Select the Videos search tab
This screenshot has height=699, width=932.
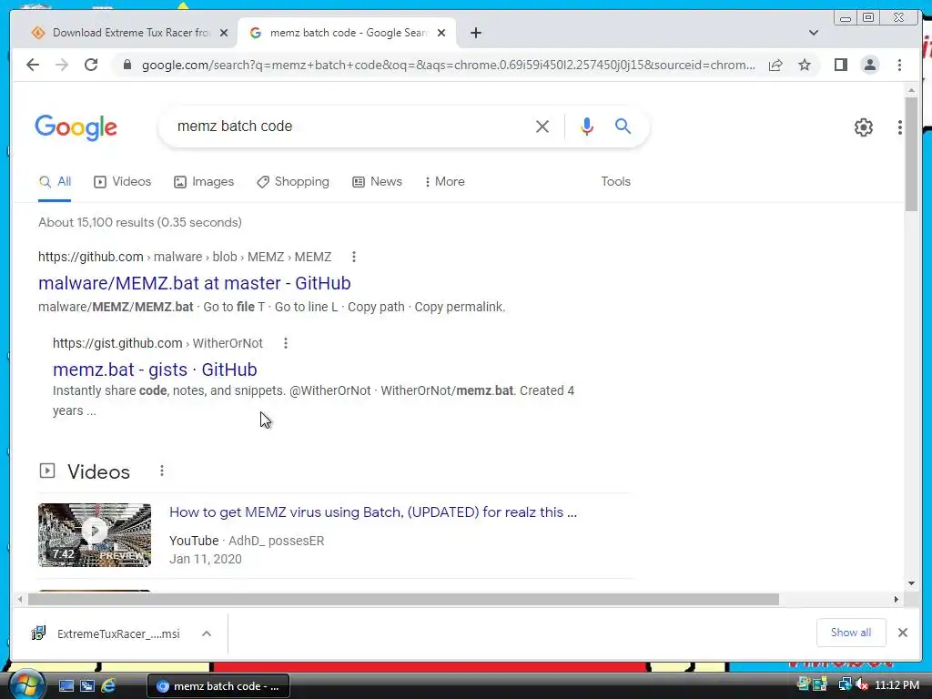pyautogui.click(x=123, y=181)
